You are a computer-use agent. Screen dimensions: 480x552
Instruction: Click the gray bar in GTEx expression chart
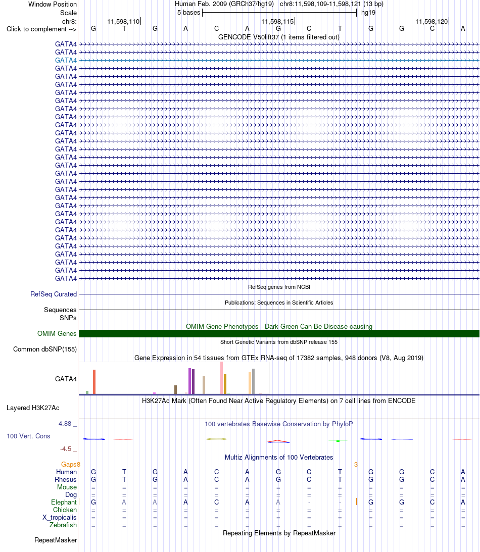(x=253, y=381)
